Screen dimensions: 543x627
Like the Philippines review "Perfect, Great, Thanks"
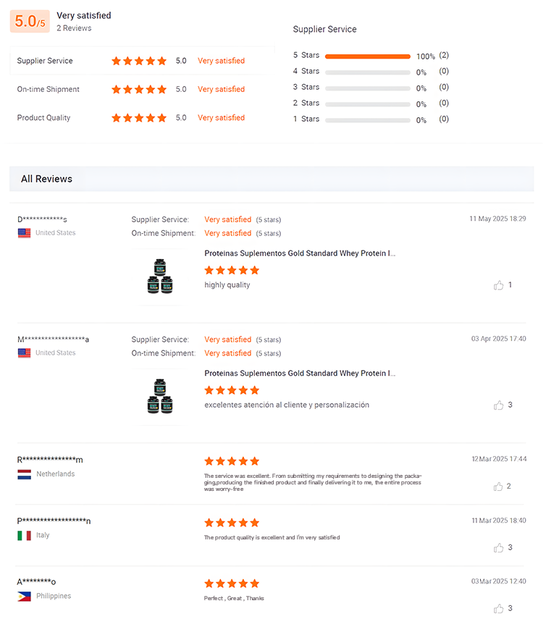(x=499, y=609)
